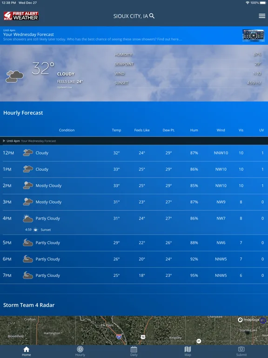Open the Submit tab
This screenshot has width=268, height=358.
click(x=241, y=351)
